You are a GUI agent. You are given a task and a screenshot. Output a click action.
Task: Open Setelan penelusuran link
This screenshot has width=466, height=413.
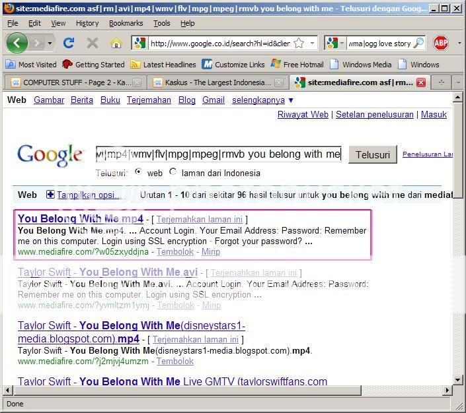pos(375,114)
